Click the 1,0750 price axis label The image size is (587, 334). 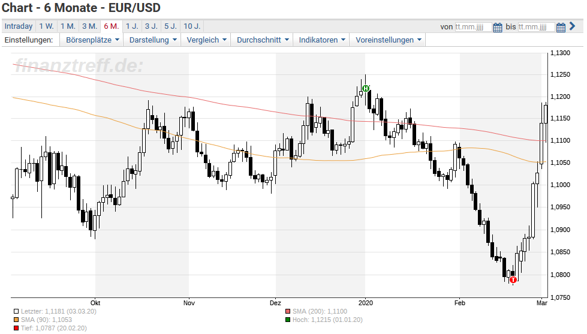pyautogui.click(x=560, y=297)
